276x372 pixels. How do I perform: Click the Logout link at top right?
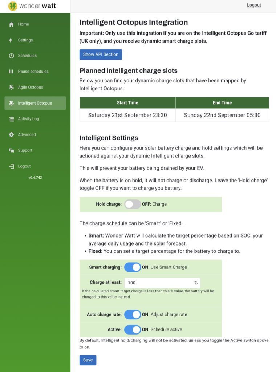tap(254, 5)
